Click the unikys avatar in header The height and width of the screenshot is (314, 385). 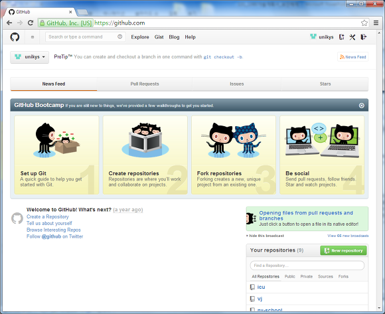click(313, 37)
